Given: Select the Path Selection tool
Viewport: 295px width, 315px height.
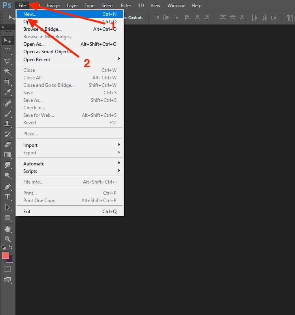Looking at the screenshot, I should coord(8,207).
